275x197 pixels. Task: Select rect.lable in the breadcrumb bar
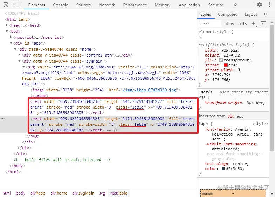point(119,193)
